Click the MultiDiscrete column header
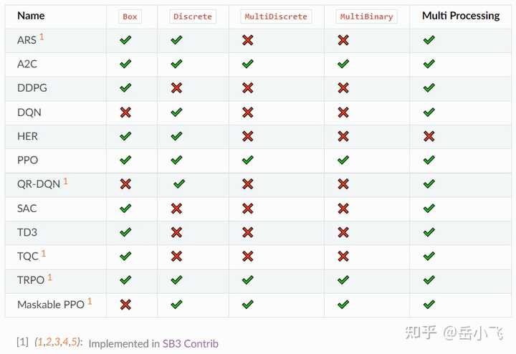Screen dimensions: 516x354 [276, 16]
